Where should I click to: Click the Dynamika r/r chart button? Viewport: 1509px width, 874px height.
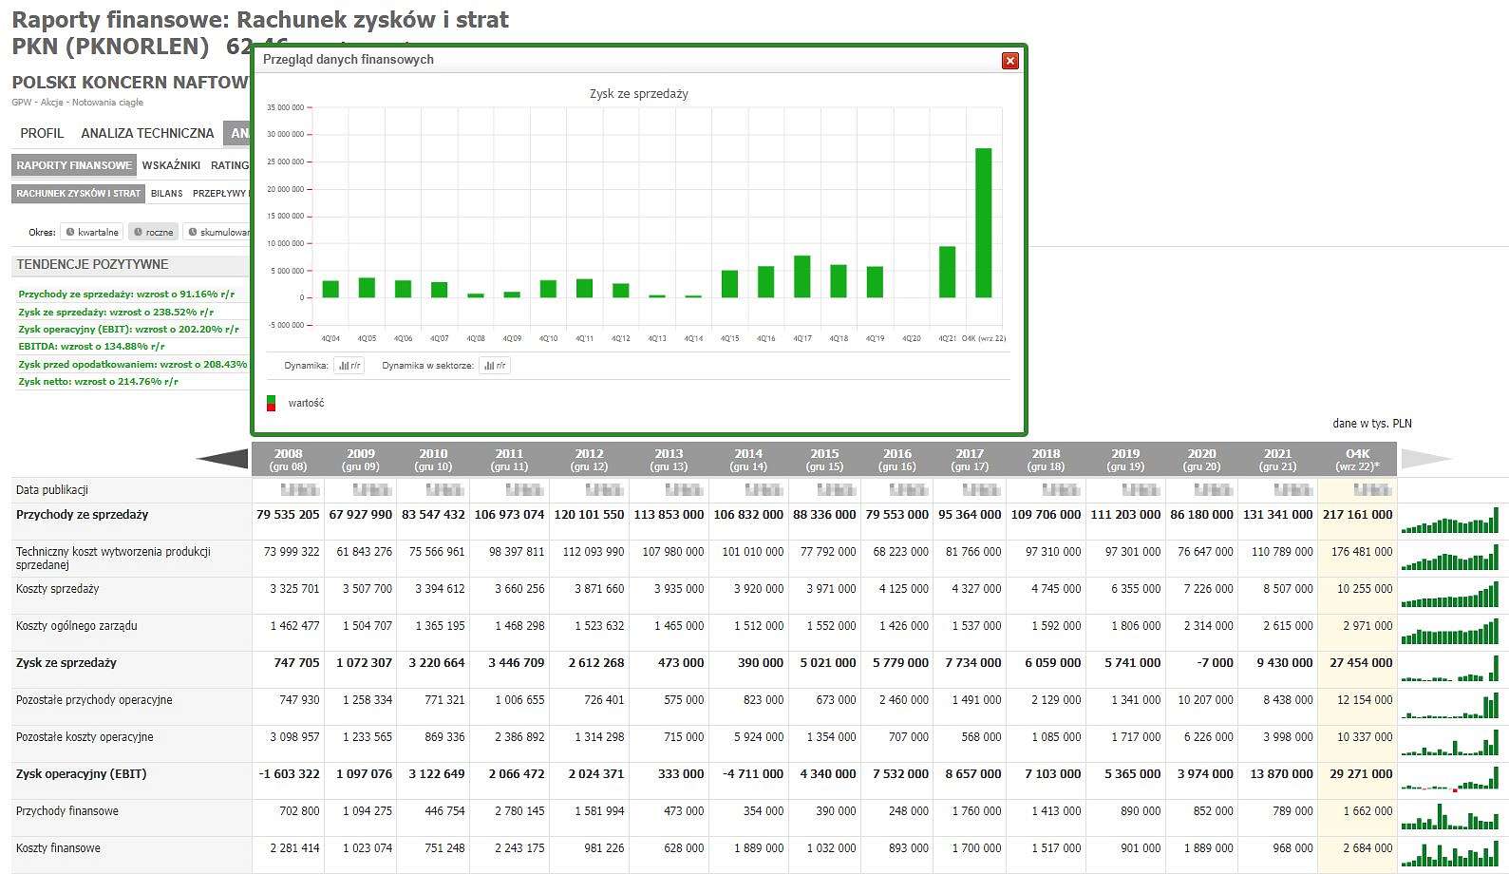pyautogui.click(x=349, y=365)
